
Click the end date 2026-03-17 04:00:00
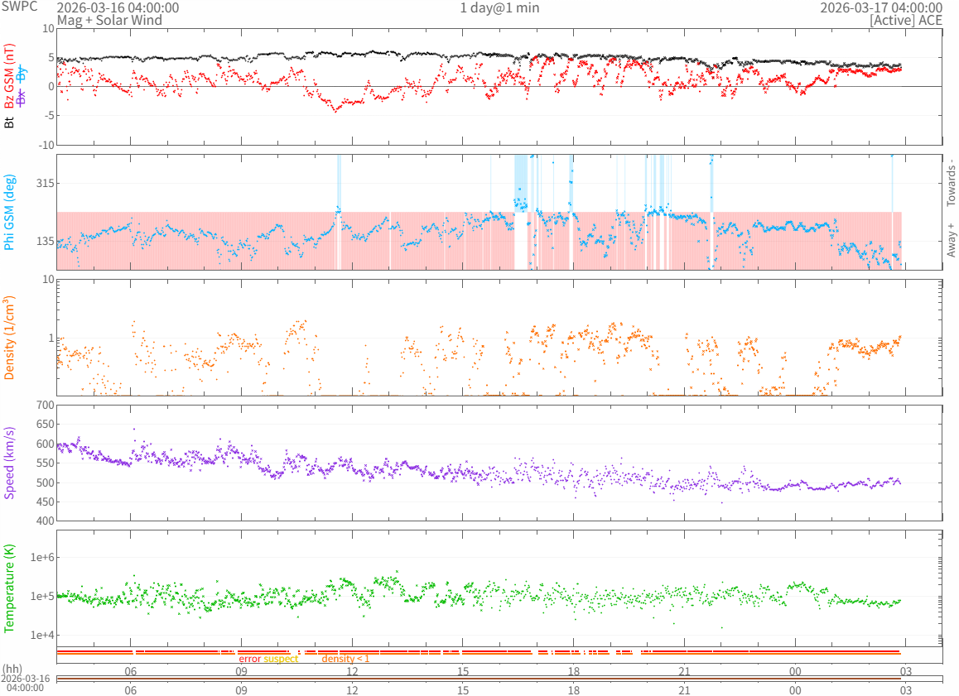tap(880, 7)
